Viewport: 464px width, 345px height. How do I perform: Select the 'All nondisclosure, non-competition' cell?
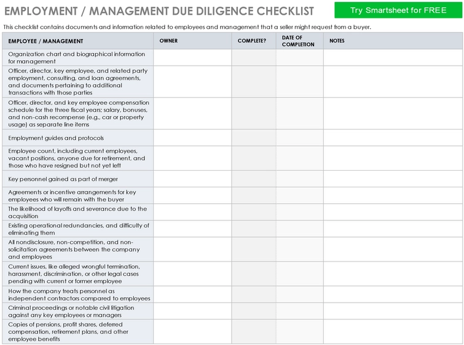click(x=78, y=249)
